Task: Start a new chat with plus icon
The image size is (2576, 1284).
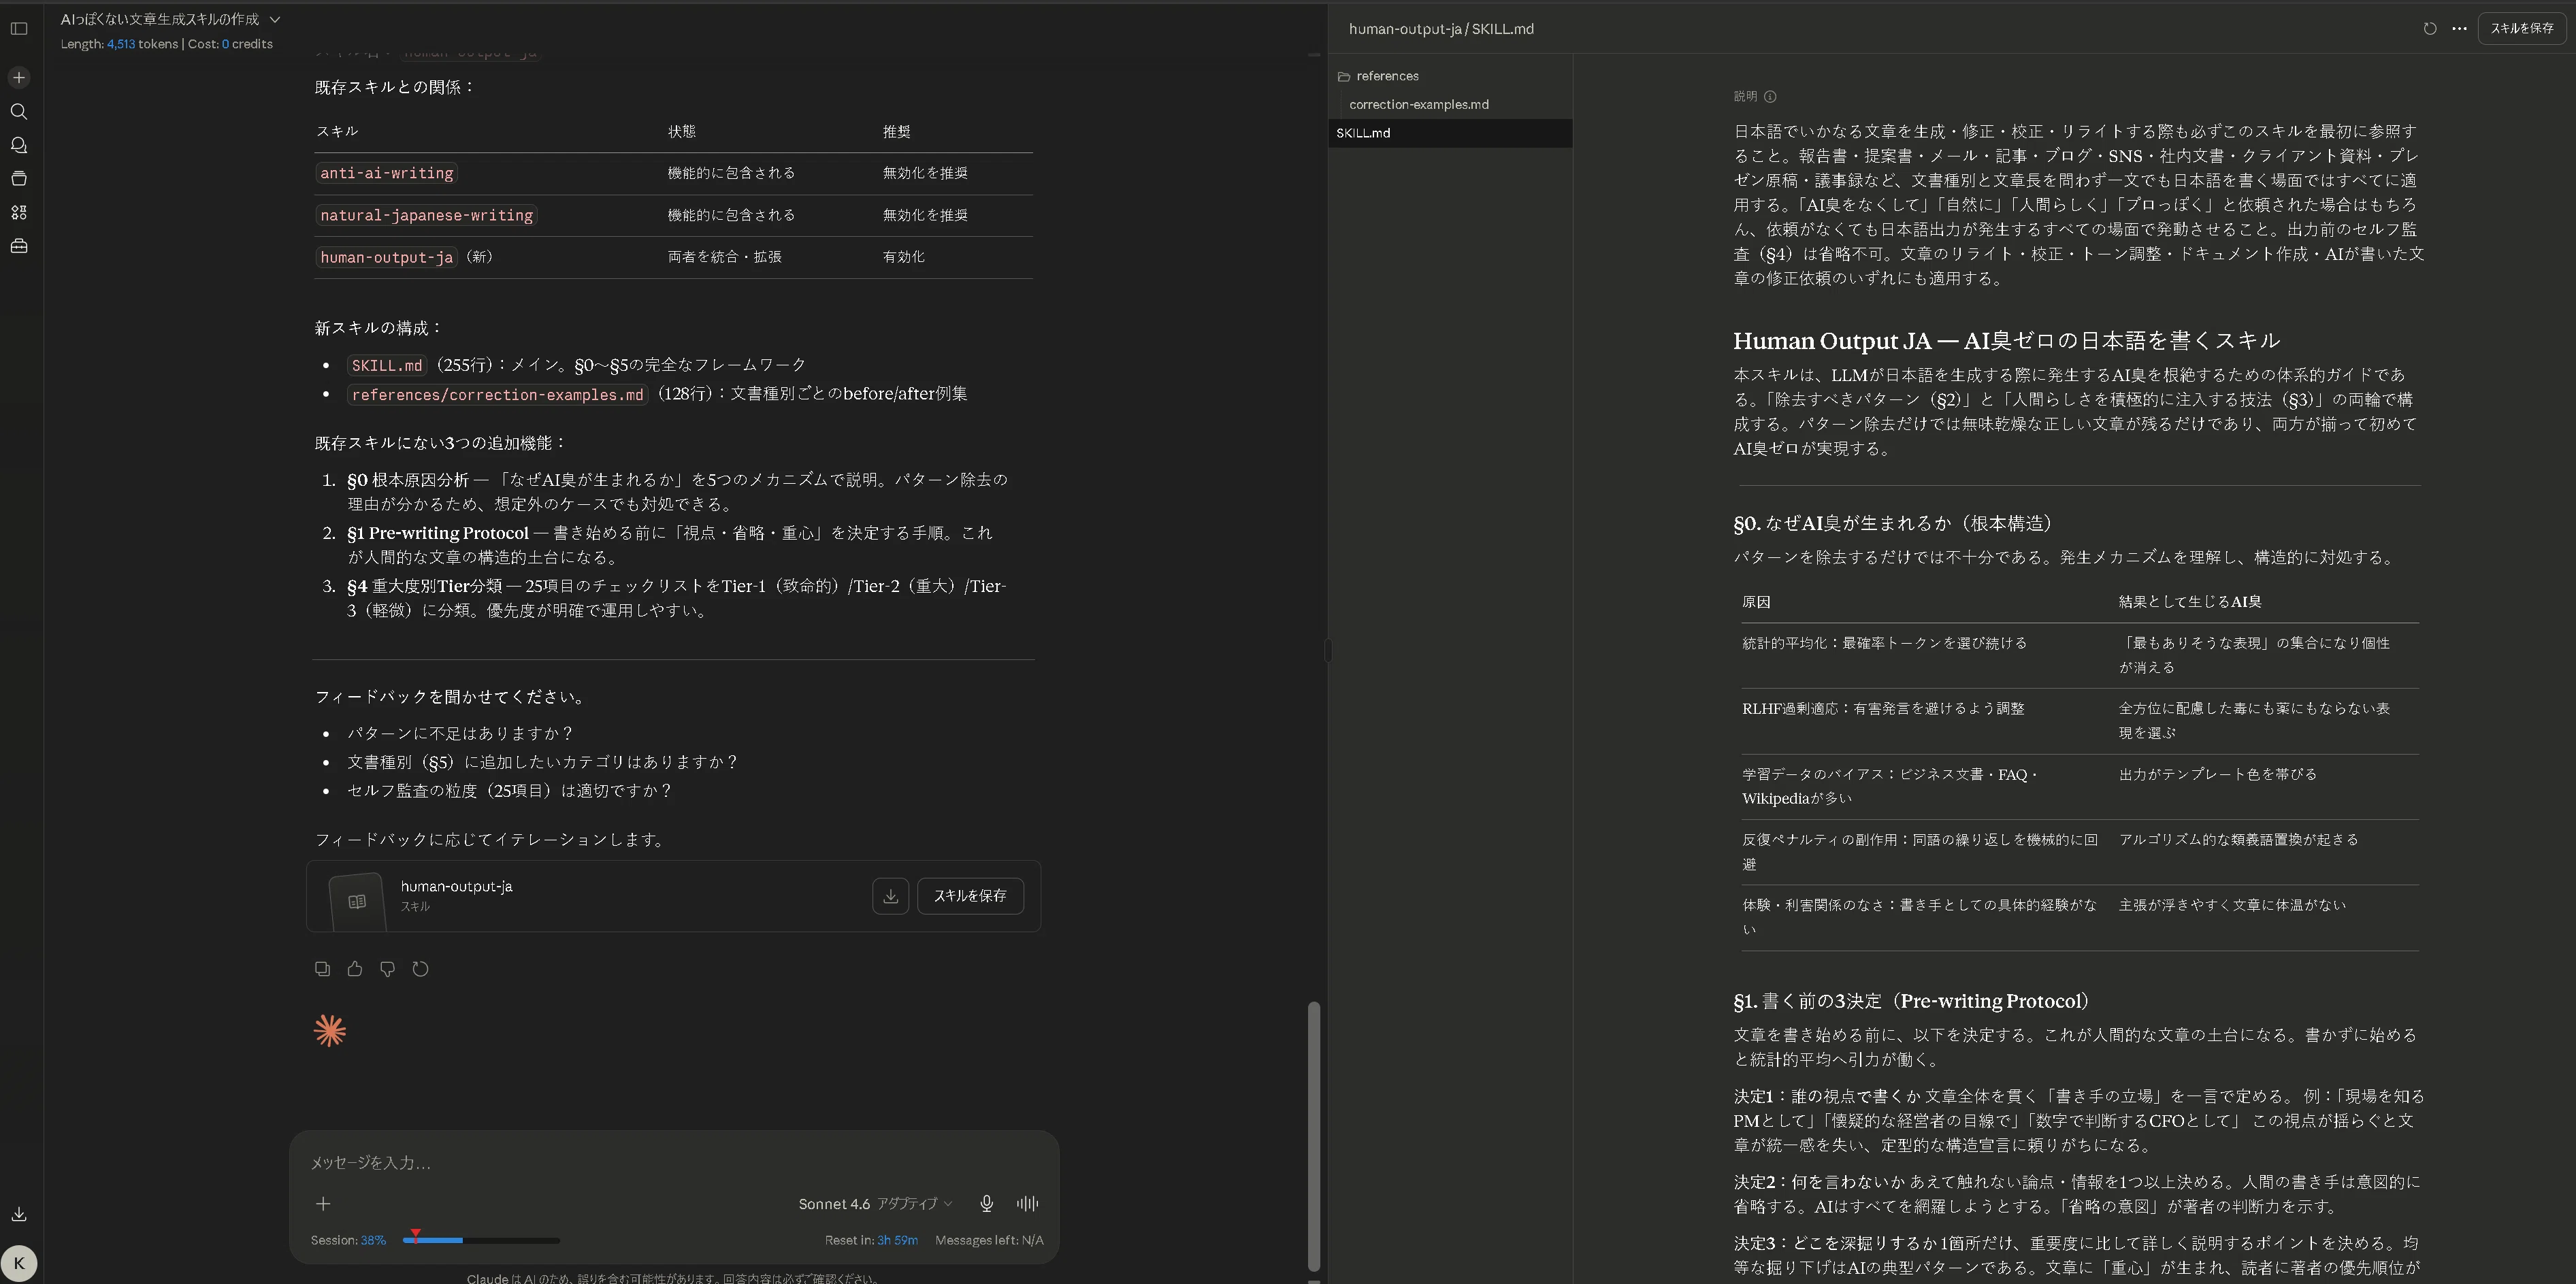Action: click(x=19, y=78)
